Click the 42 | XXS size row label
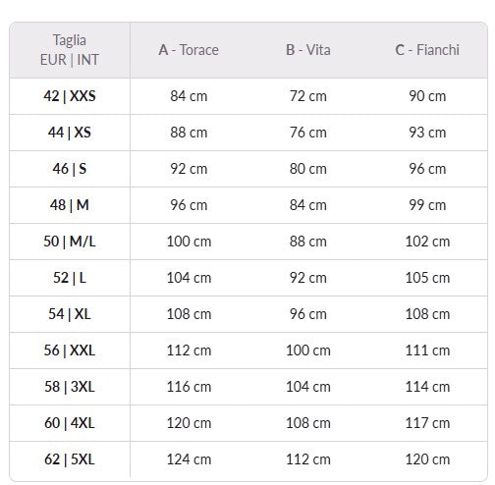495x485 pixels. [70, 96]
